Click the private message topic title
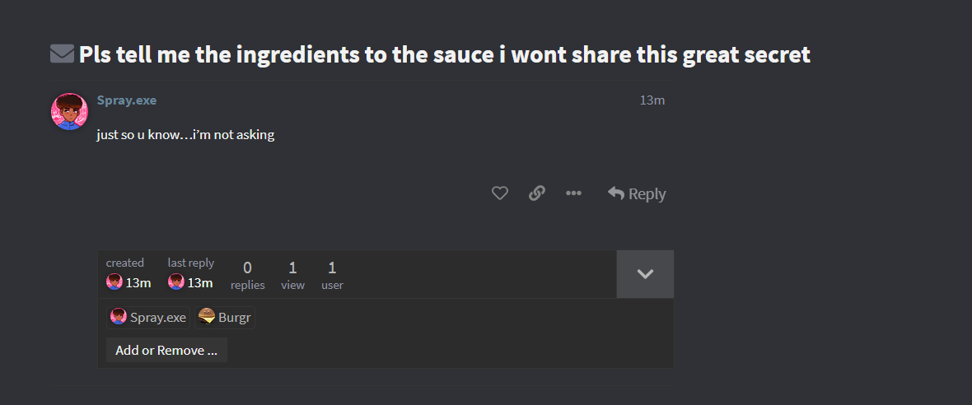Image resolution: width=972 pixels, height=405 pixels. coord(445,54)
